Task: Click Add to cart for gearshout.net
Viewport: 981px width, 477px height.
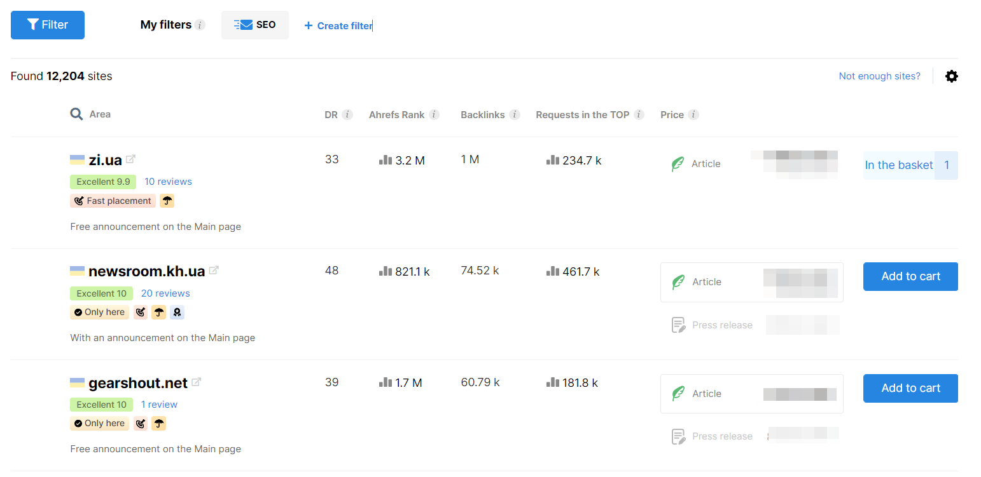Action: tap(910, 388)
